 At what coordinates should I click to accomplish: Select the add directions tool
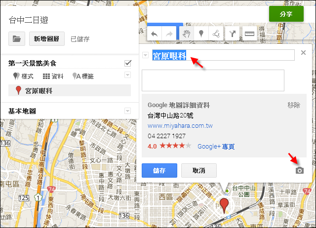(233, 34)
